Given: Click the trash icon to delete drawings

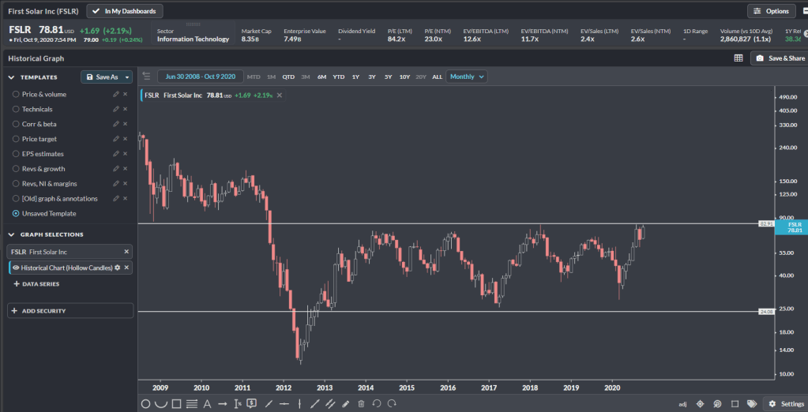Looking at the screenshot, I should click(x=361, y=403).
